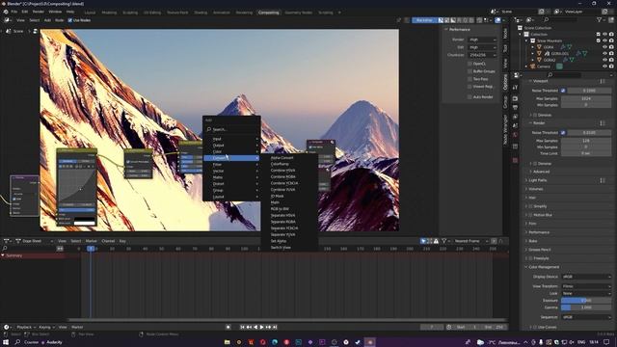Enable the Viewer Region checkbox
This screenshot has width=617, height=347.
tap(469, 87)
